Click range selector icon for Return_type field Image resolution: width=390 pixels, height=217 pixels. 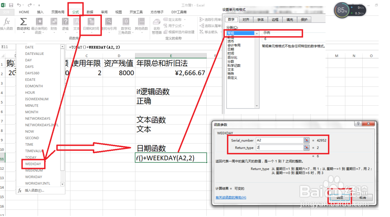coord(306,147)
